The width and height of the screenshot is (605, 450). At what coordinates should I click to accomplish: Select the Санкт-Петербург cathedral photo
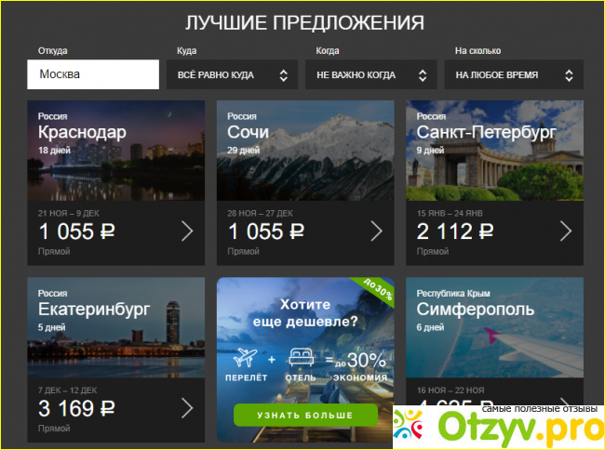point(494,151)
